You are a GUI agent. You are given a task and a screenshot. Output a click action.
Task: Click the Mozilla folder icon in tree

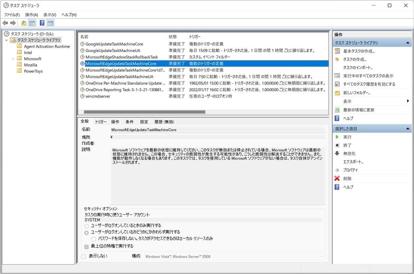[19, 65]
